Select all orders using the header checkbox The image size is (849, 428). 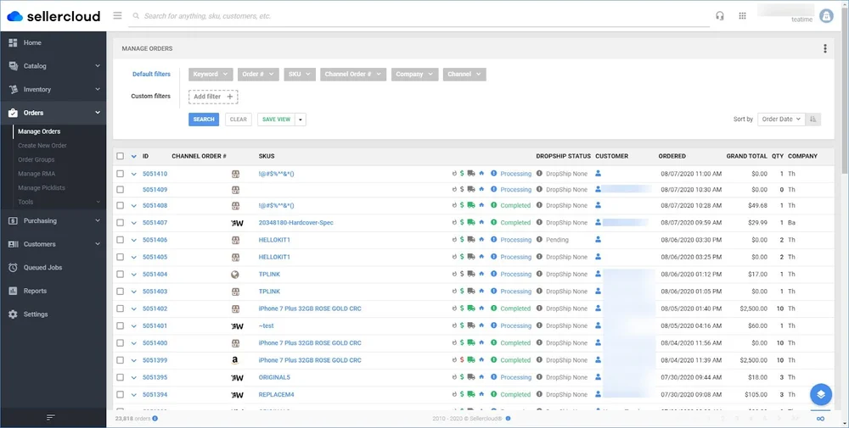121,156
